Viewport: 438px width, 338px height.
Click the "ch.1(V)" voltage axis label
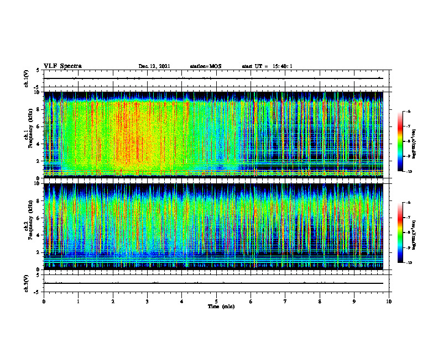[26, 78]
